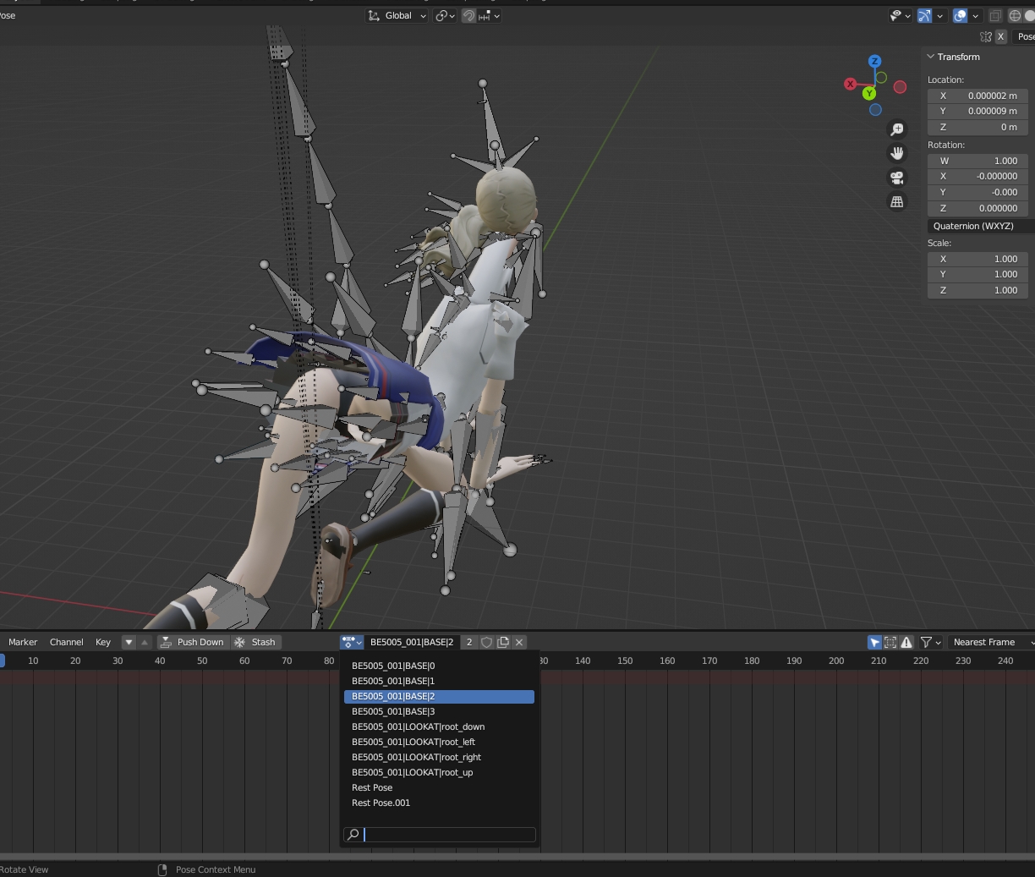Click the pan view hand icon
Image resolution: width=1035 pixels, height=877 pixels.
(x=896, y=153)
